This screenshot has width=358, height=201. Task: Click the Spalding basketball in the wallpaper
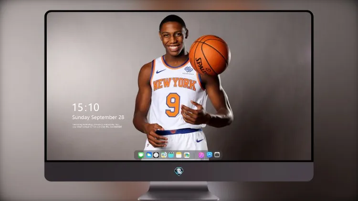point(210,55)
